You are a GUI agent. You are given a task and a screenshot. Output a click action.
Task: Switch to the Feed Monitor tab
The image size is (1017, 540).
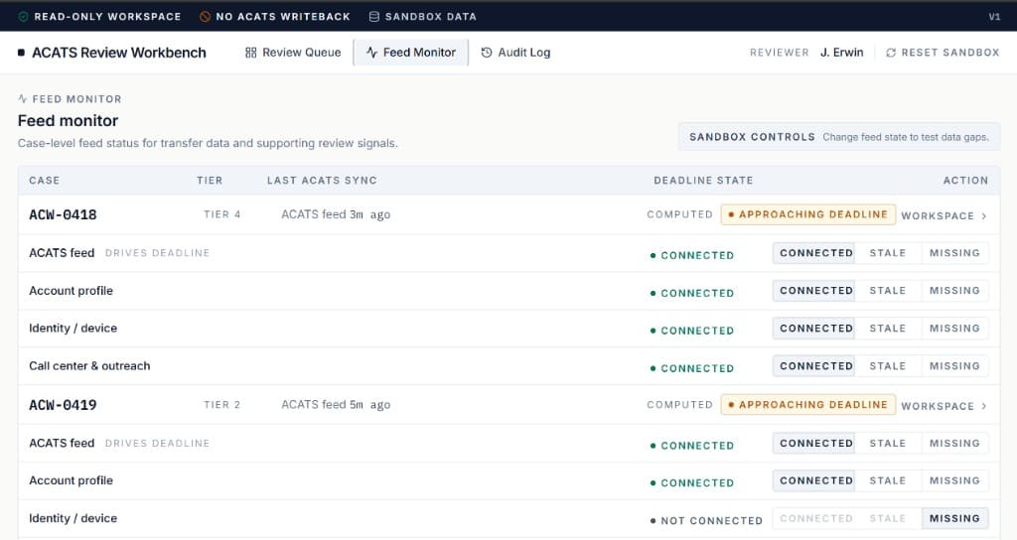(411, 53)
